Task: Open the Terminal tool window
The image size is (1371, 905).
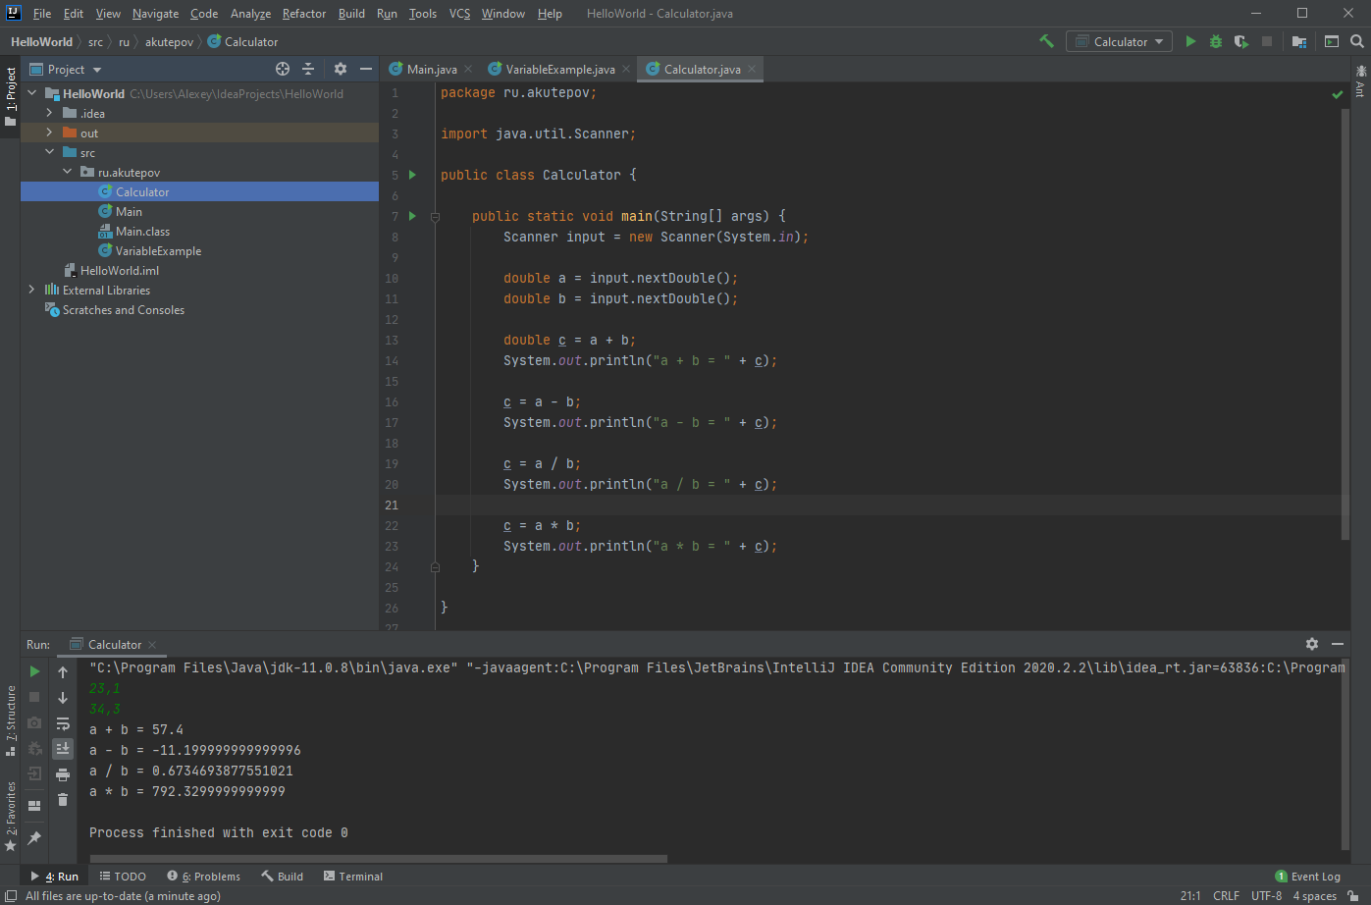Action: pos(353,877)
